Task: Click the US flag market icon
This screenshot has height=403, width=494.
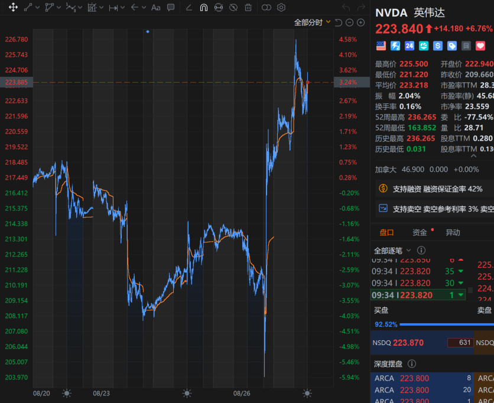Action: coord(381,46)
